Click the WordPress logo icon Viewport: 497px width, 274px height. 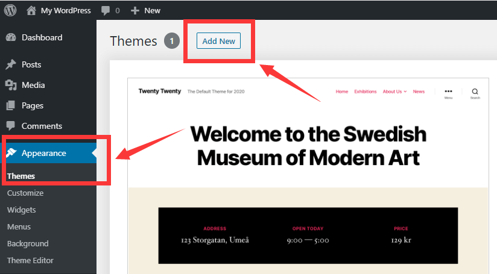(x=10, y=10)
